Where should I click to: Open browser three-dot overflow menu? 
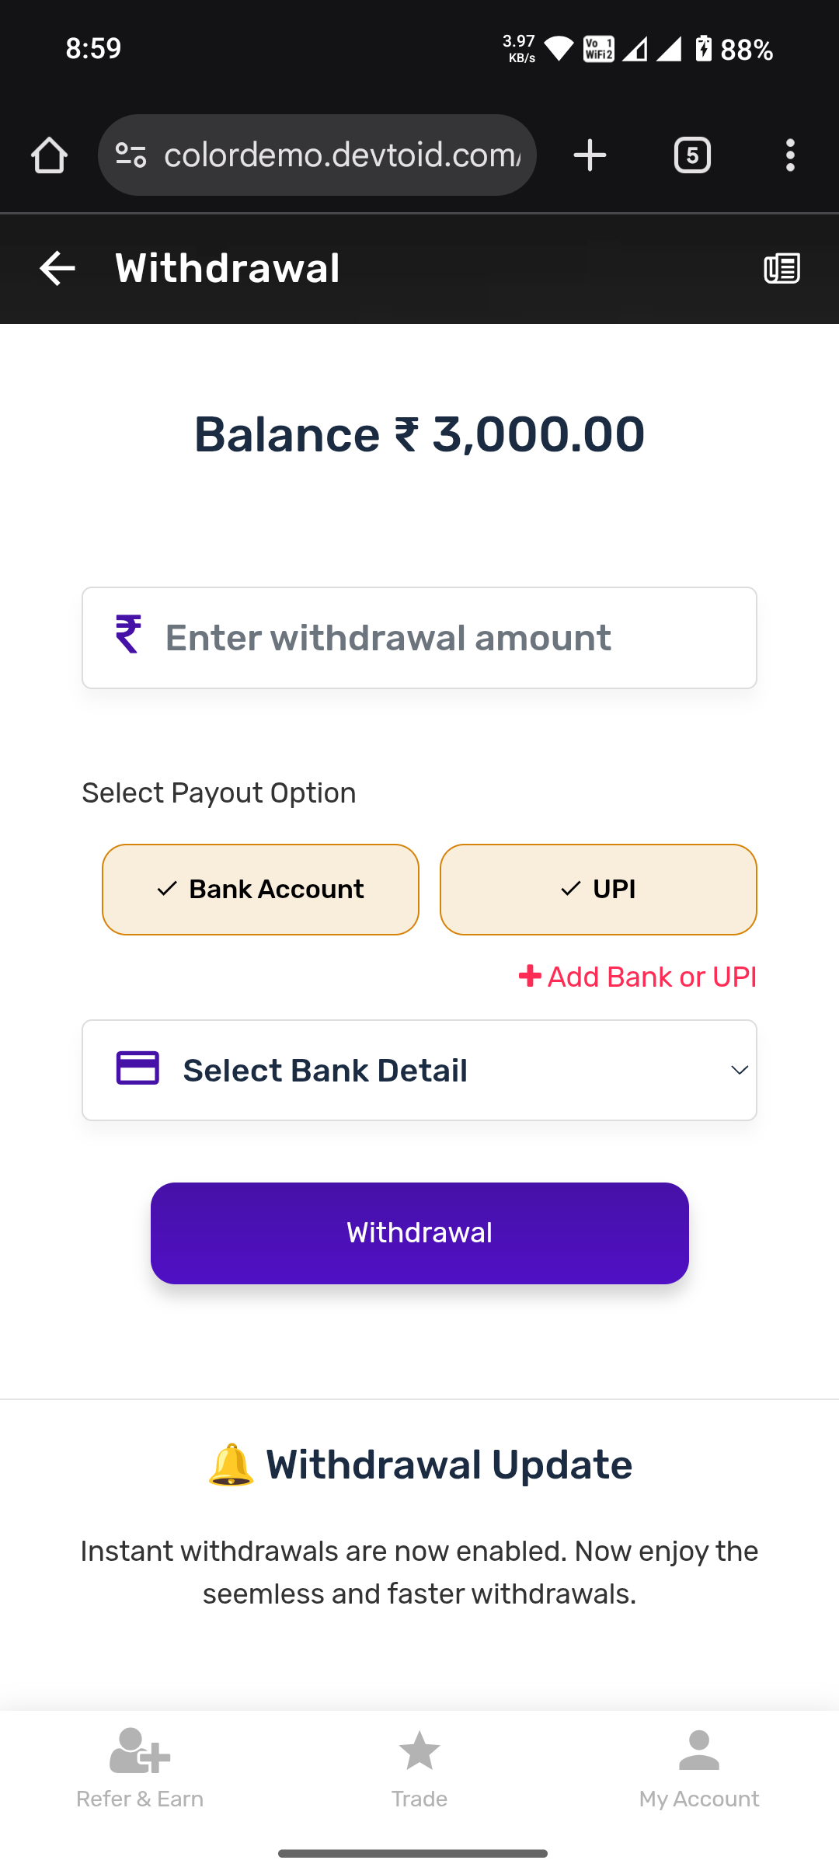click(790, 155)
